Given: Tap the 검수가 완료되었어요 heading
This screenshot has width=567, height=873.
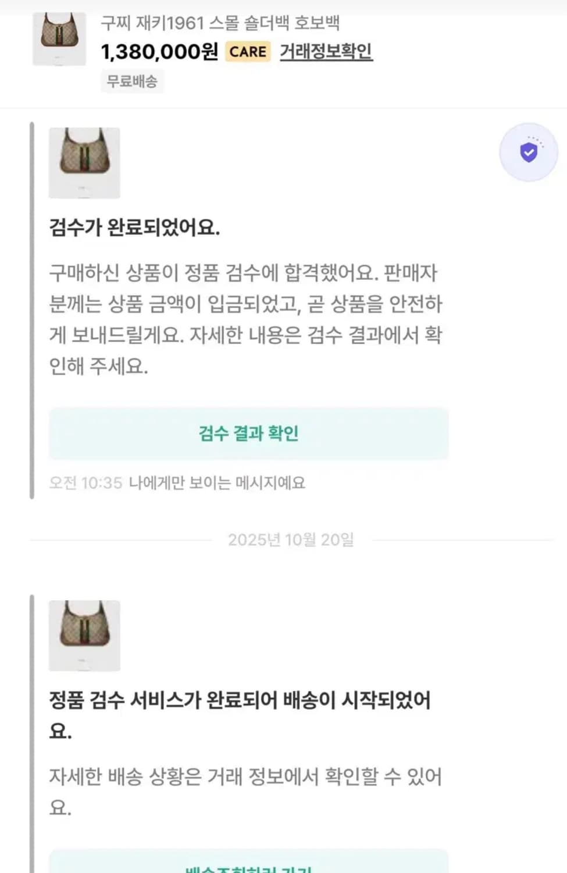Looking at the screenshot, I should coord(134,227).
